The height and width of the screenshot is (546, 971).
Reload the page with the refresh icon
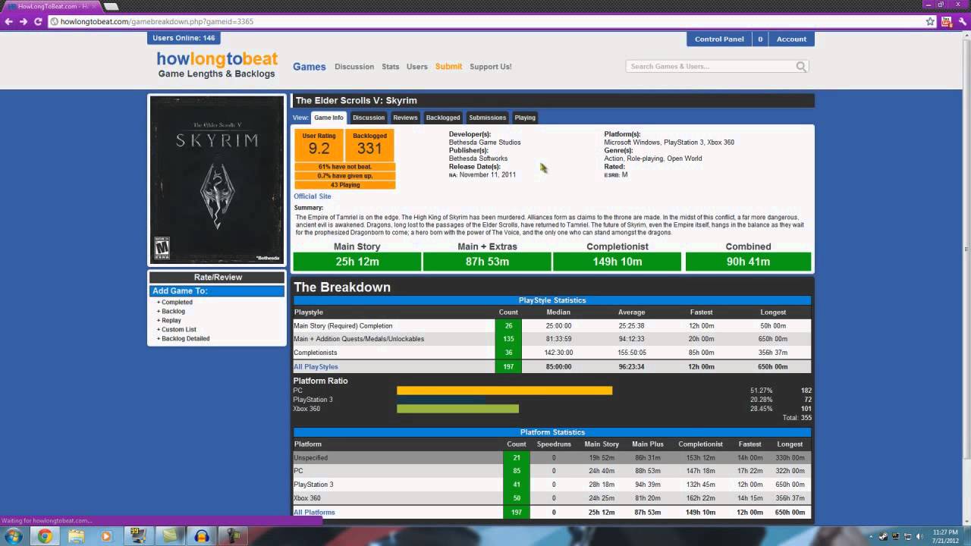tap(38, 22)
